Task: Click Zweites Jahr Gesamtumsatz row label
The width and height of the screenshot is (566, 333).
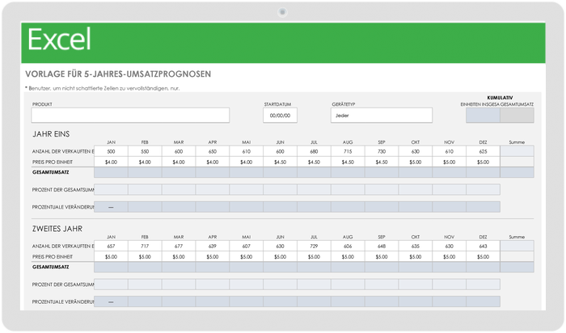Action: (50, 267)
